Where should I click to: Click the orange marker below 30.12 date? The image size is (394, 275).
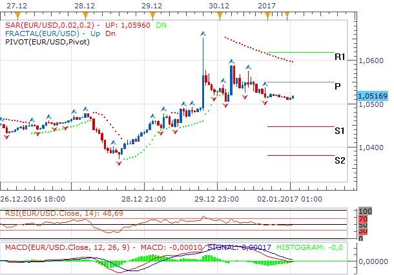220,14
